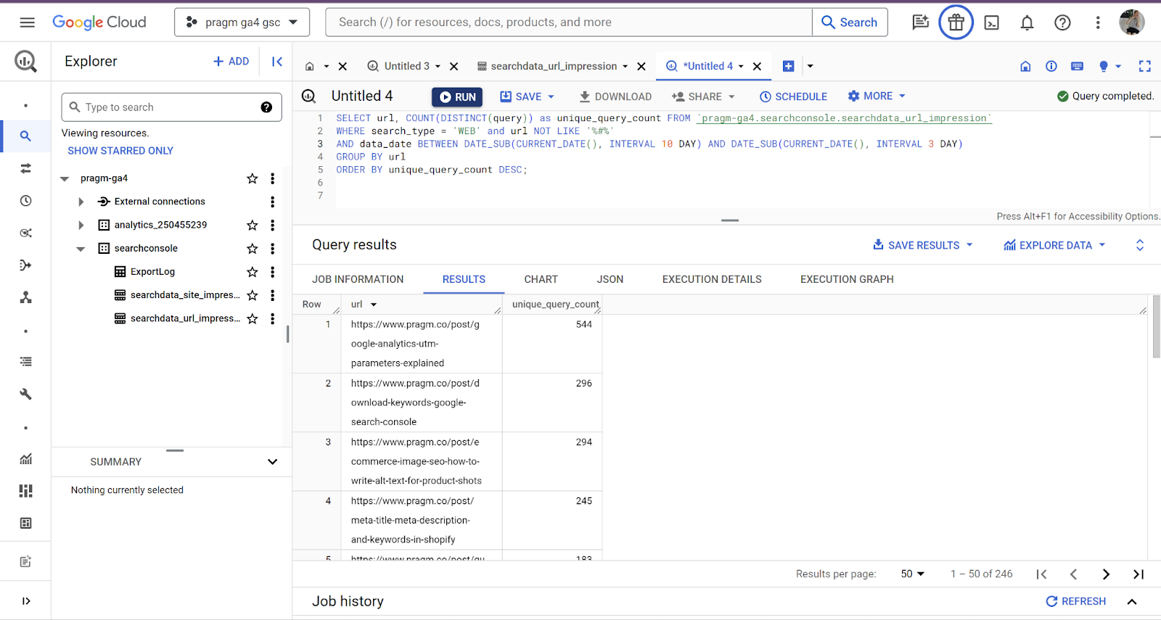The image size is (1161, 620).
Task: Open the Administration wrench icon in sidebar
Action: tap(26, 394)
